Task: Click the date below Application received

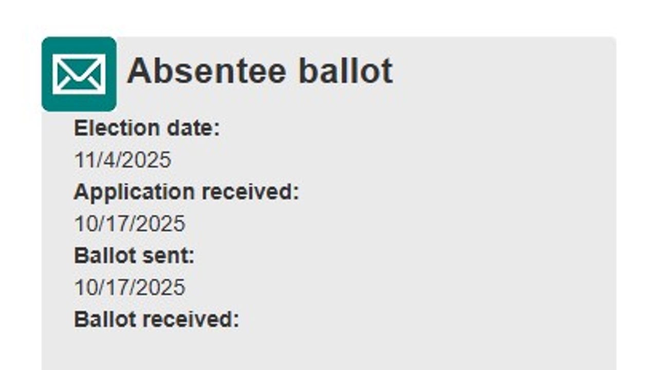Action: pos(130,224)
